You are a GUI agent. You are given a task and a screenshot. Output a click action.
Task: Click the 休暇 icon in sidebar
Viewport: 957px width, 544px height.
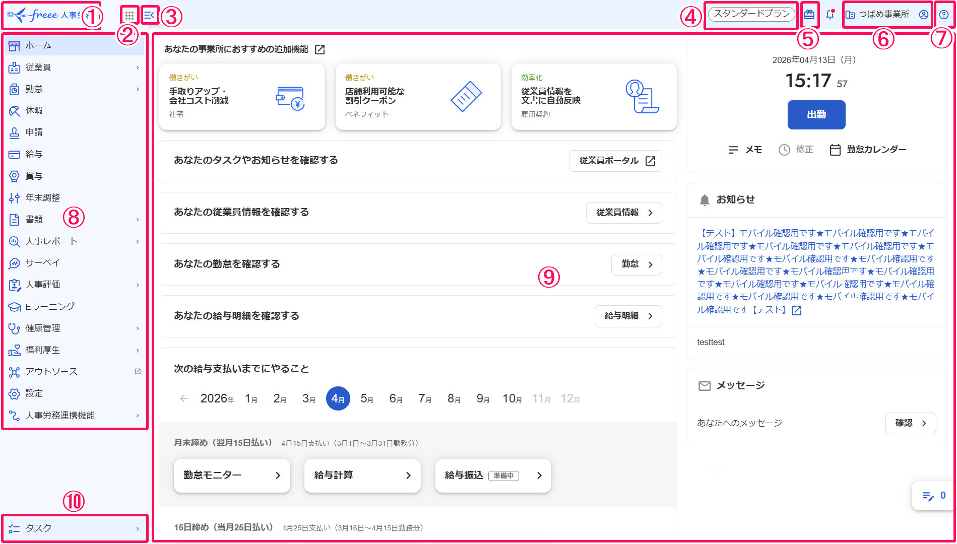point(15,111)
